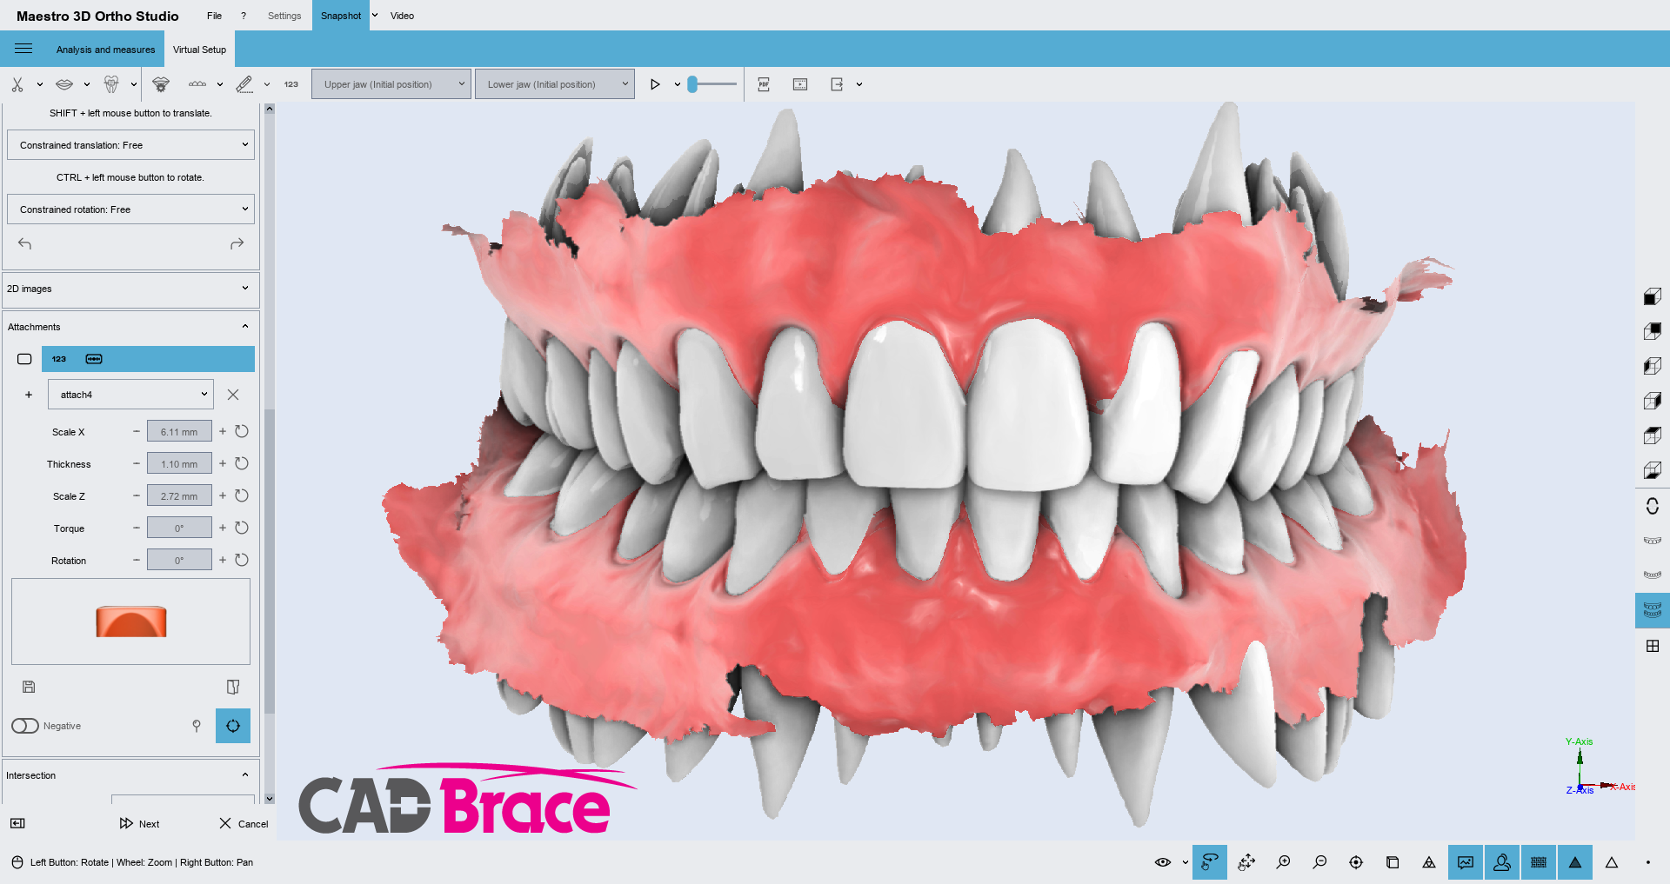
Task: Click the save attachment floppy disk icon
Action: (29, 687)
